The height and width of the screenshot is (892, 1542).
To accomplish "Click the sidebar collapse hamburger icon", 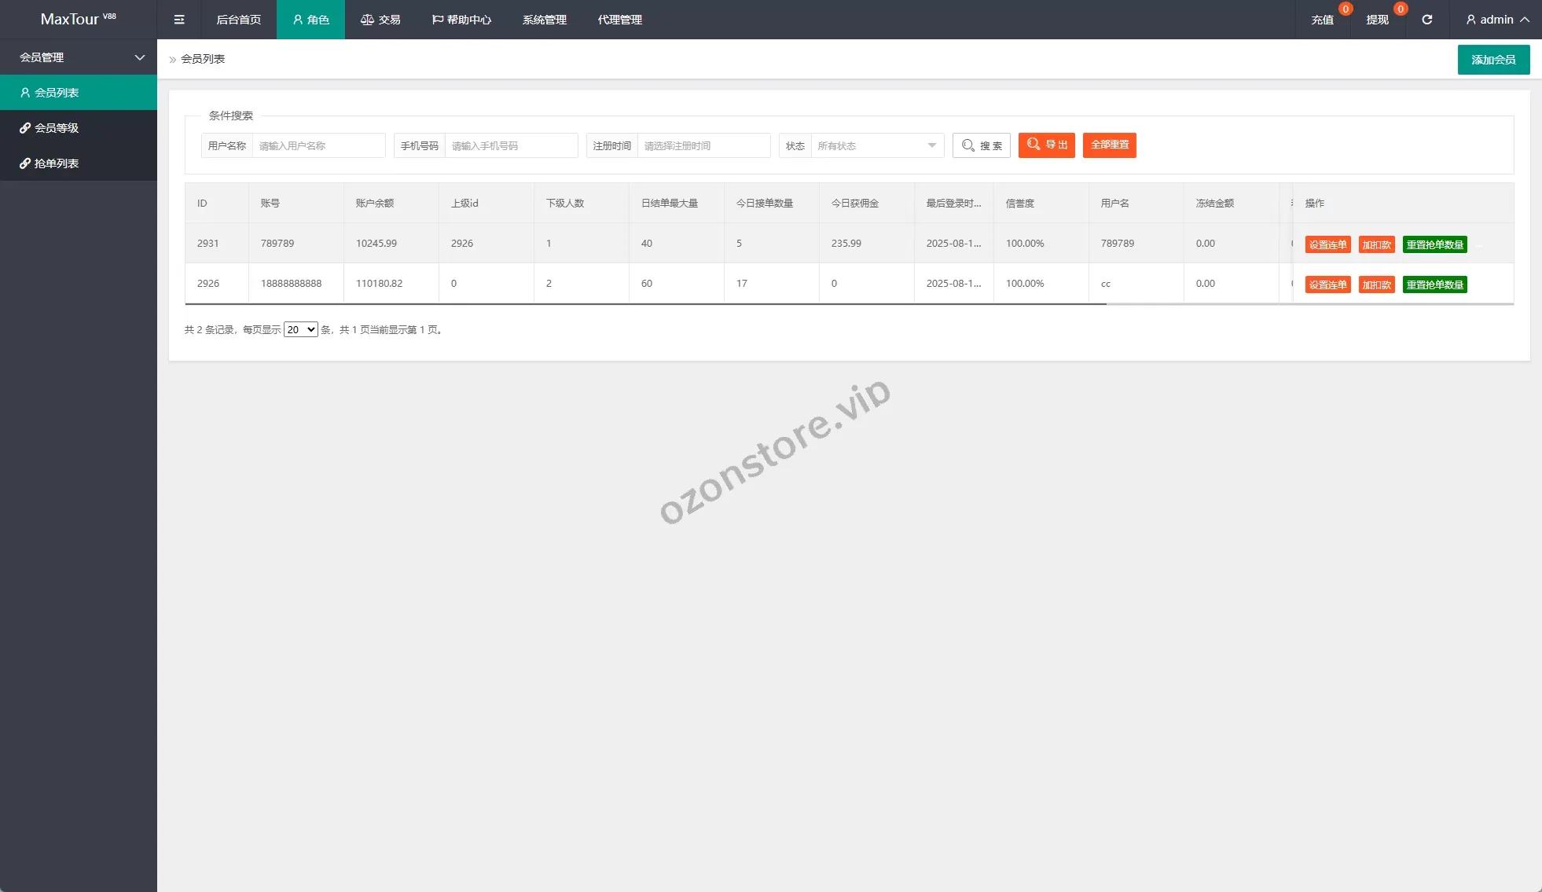I will 179,20.
